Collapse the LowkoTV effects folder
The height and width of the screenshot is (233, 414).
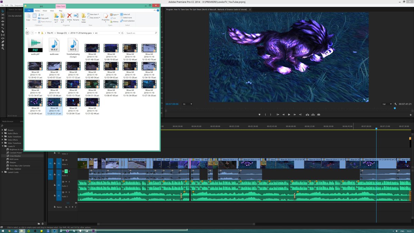pos(2,146)
